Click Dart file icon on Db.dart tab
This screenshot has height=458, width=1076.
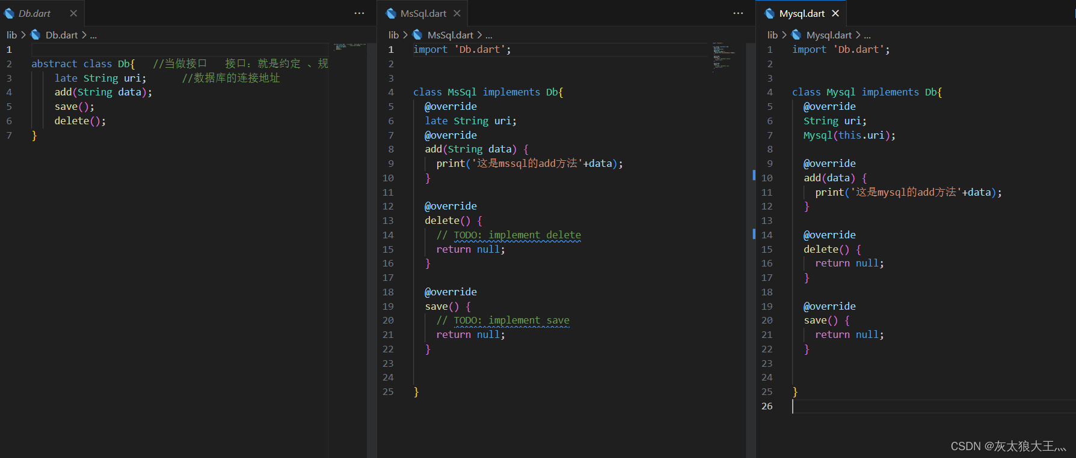pos(9,13)
